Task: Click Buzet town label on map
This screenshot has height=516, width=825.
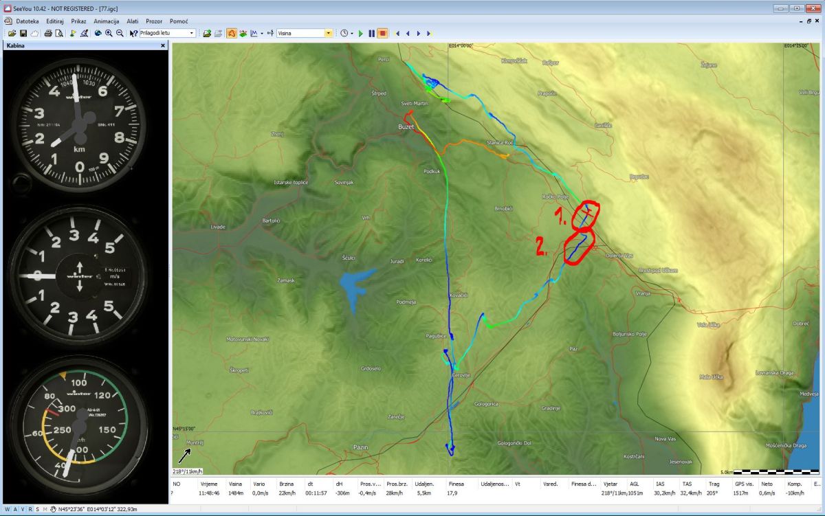Action: tap(406, 127)
